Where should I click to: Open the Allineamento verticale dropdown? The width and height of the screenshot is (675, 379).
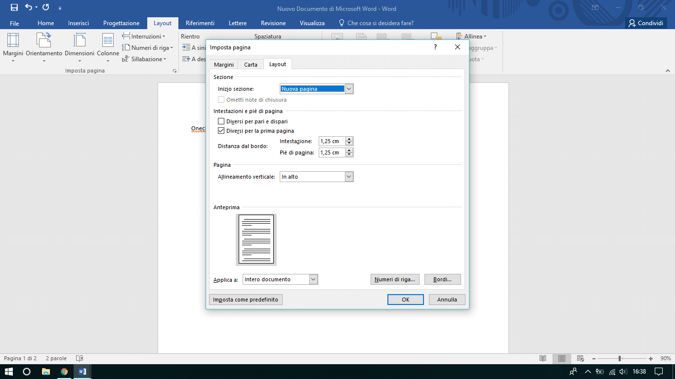pos(350,176)
